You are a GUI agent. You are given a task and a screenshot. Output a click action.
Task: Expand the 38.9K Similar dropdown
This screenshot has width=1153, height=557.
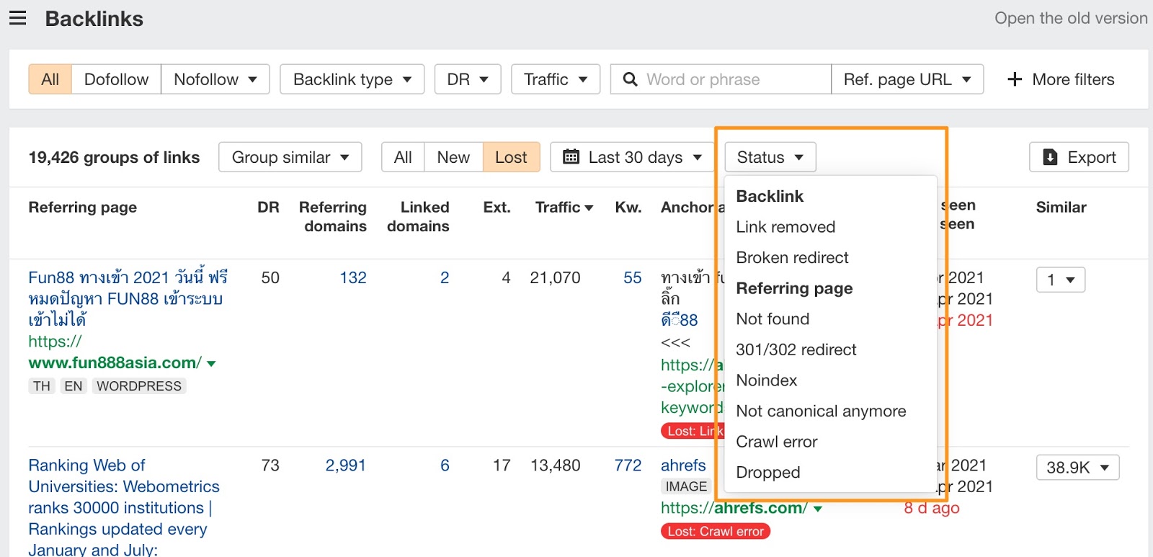1077,468
